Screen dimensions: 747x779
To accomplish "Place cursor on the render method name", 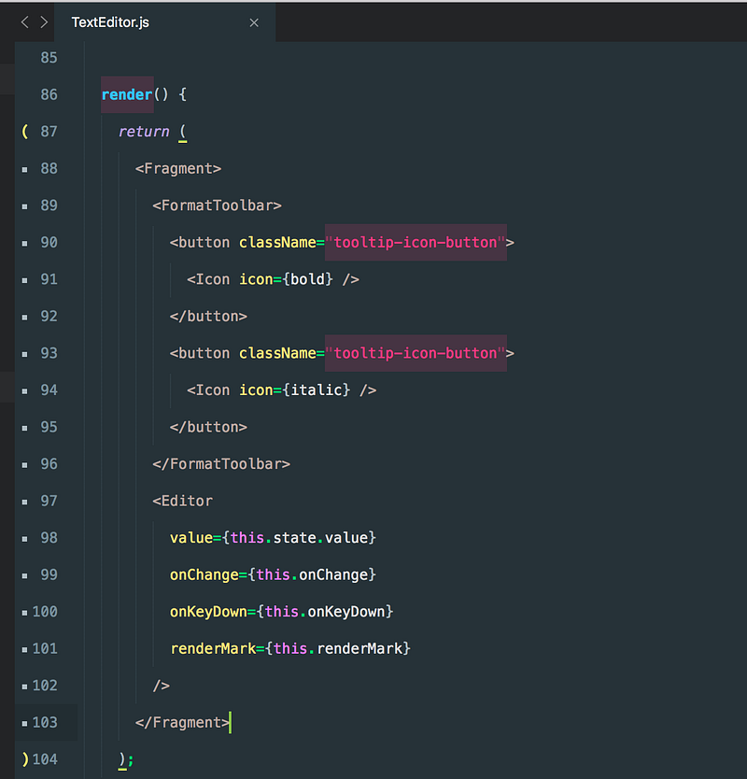I will point(126,94).
